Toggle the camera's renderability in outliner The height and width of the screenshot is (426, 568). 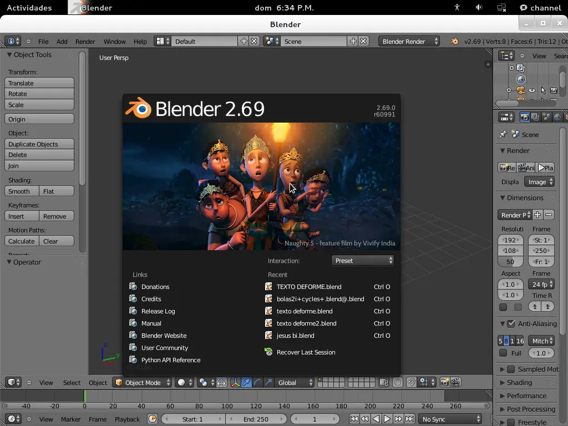click(x=554, y=90)
